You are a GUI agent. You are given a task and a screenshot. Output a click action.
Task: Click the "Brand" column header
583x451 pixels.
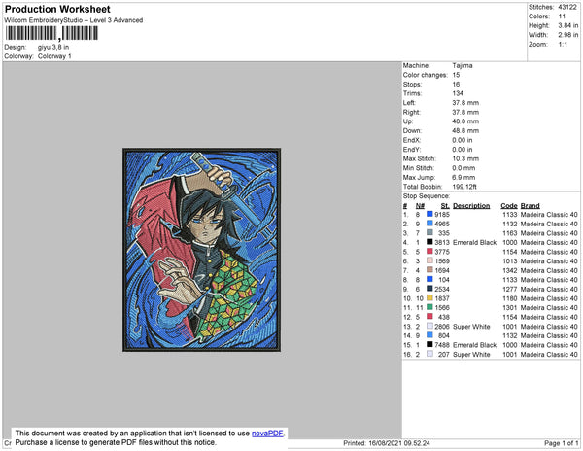530,206
